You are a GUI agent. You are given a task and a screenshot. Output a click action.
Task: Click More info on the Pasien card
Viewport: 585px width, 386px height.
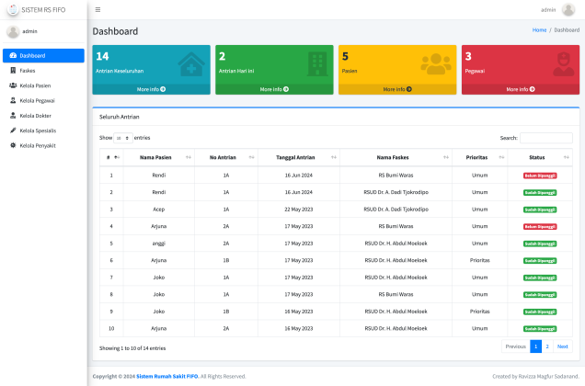(x=396, y=89)
